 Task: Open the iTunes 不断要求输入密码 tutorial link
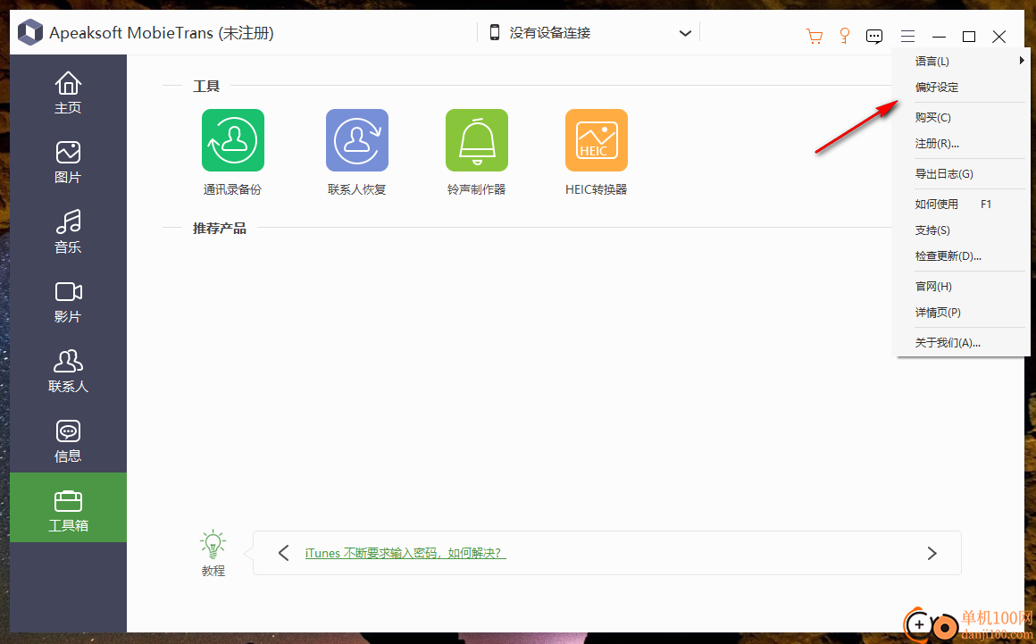[x=405, y=553]
